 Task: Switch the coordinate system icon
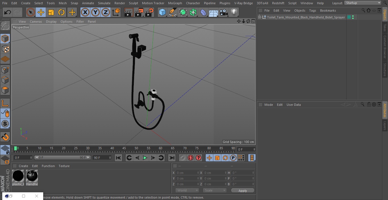[x=116, y=12]
